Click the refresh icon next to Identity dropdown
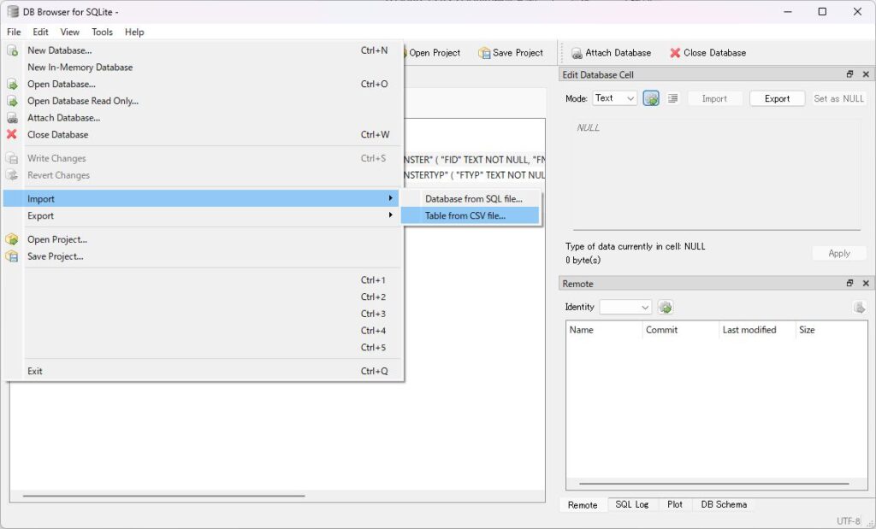 point(666,307)
